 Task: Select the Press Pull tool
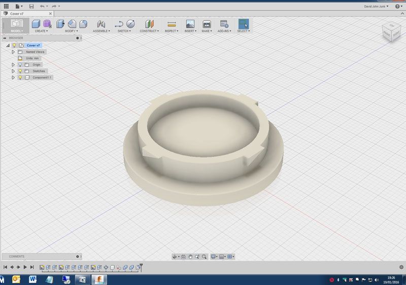[x=60, y=24]
